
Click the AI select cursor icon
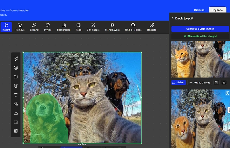tap(16, 59)
